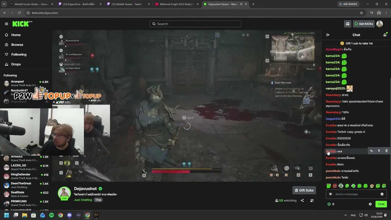Go back in Chrome
Image resolution: width=391 pixels, height=220 pixels.
click(5, 13)
